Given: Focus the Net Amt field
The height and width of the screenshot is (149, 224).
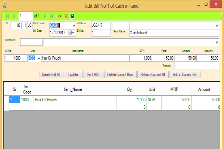Looking at the screenshot, I should [x=208, y=58].
